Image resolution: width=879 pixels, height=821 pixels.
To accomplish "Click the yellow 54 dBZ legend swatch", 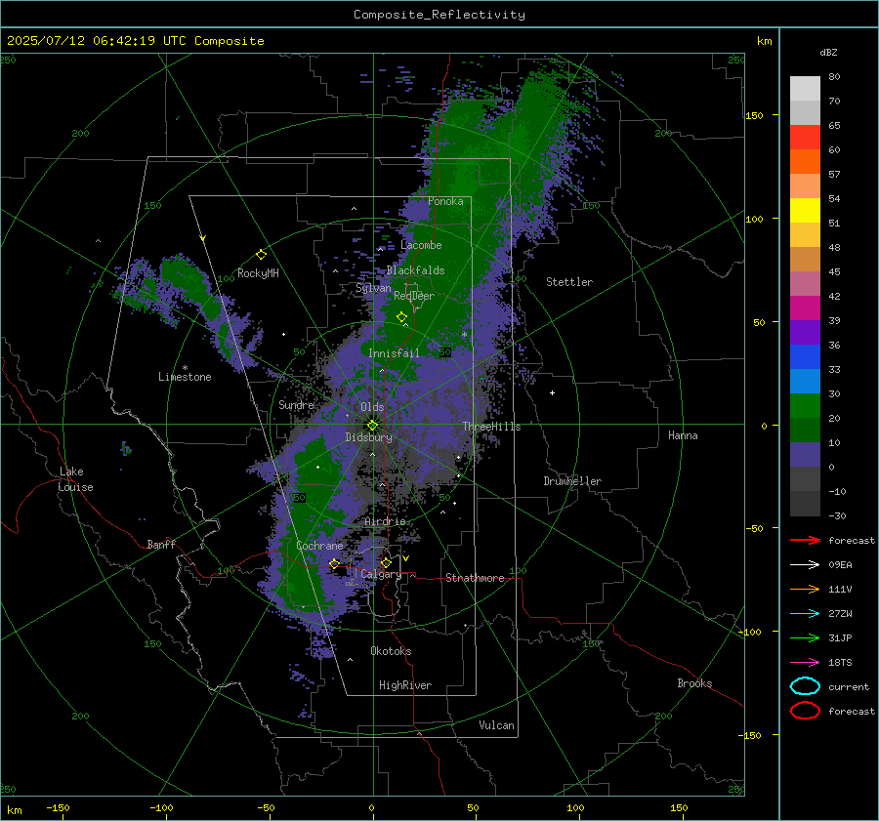I will pos(805,211).
